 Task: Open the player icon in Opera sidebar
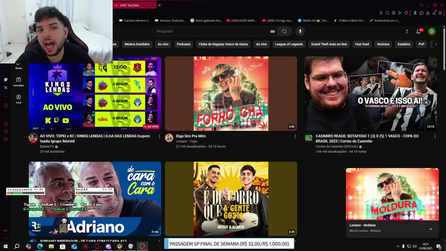click(x=6, y=106)
